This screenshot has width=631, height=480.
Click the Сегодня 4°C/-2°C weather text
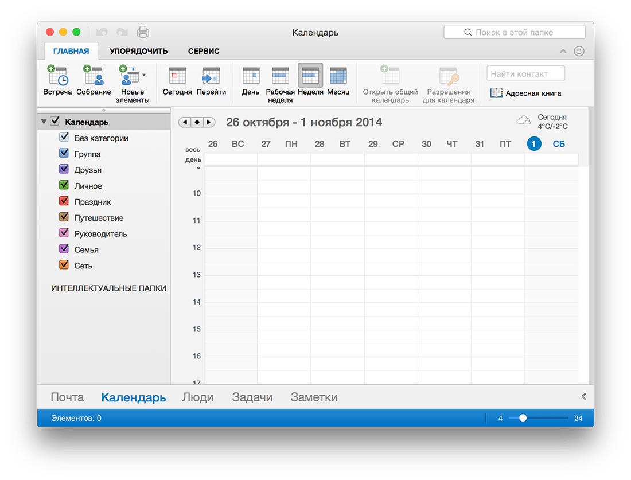coord(552,122)
